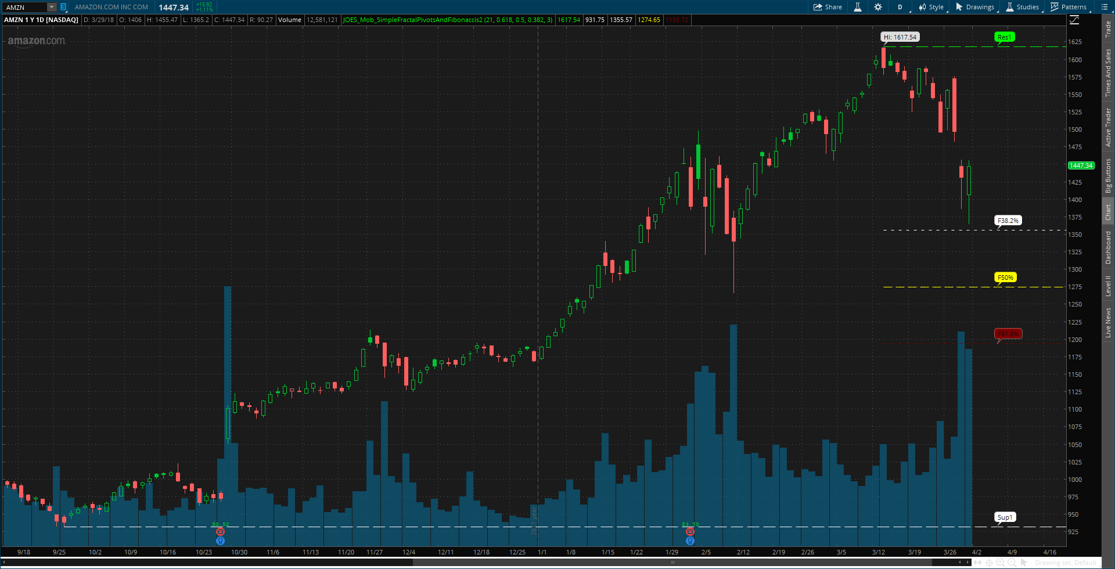Click the blue lightbulb icon near 10/23
This screenshot has width=1115, height=569.
pyautogui.click(x=220, y=541)
